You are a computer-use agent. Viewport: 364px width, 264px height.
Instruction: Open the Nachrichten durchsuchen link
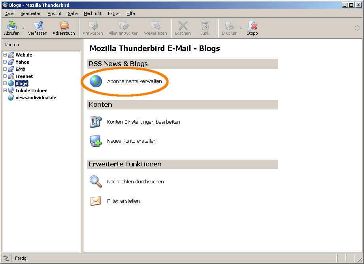pyautogui.click(x=135, y=181)
